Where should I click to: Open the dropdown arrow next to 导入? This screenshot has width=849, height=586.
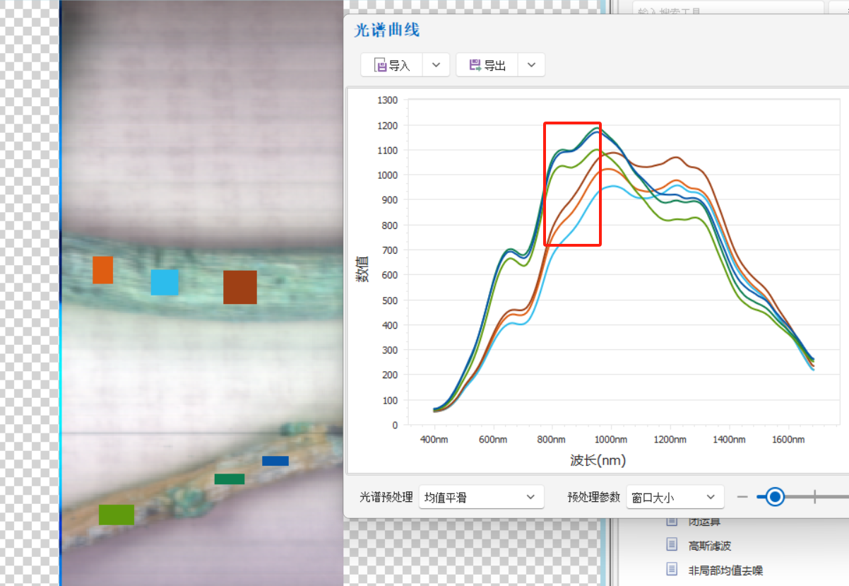436,66
